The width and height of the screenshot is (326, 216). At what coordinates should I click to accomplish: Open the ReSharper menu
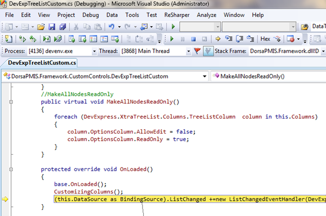point(177,15)
